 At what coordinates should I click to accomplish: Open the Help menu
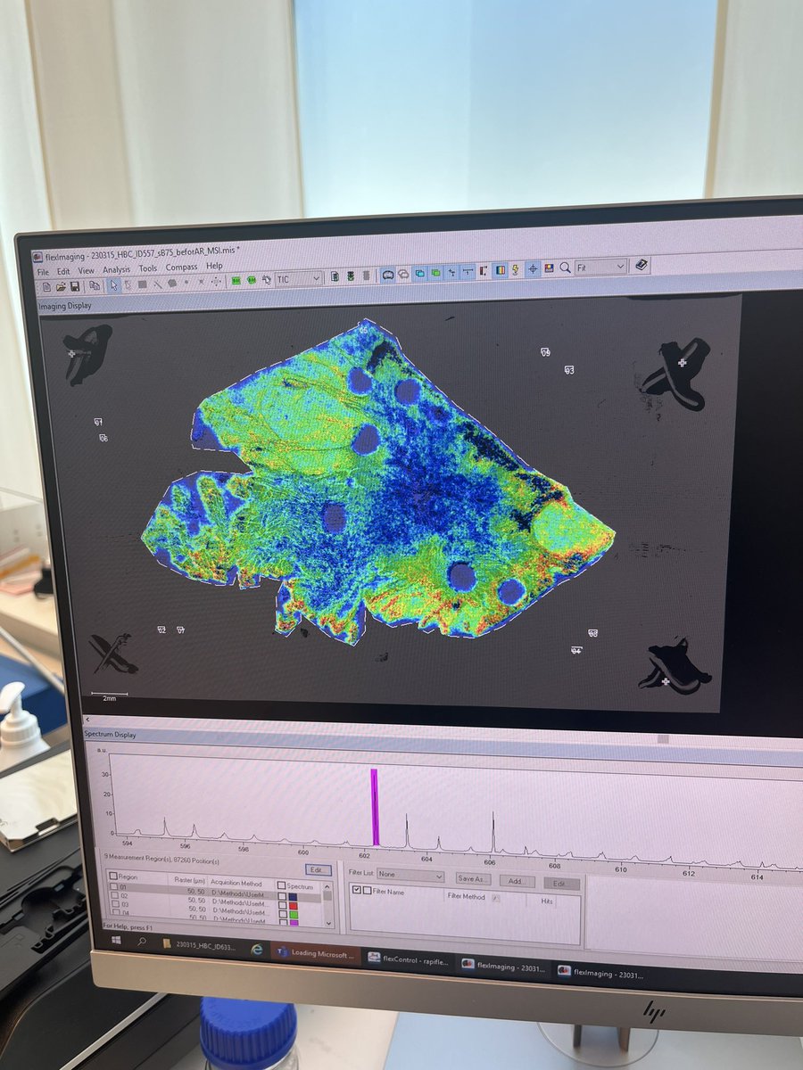pyautogui.click(x=214, y=266)
